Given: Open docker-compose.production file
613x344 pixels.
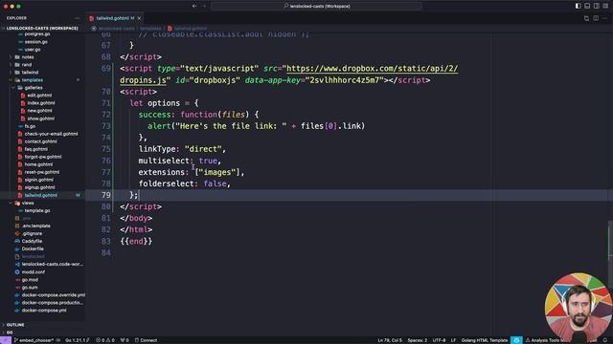Looking at the screenshot, I should pyautogui.click(x=53, y=303).
